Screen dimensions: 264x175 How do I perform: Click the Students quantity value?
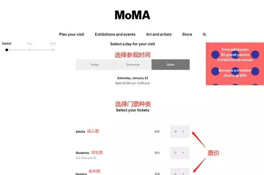[x=175, y=153]
